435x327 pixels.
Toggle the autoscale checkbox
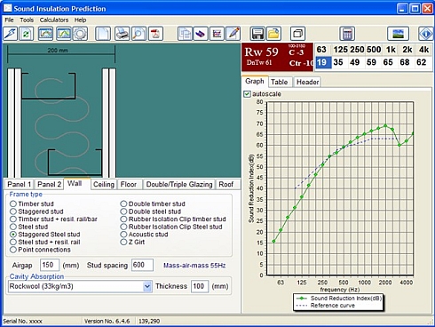[x=247, y=94]
